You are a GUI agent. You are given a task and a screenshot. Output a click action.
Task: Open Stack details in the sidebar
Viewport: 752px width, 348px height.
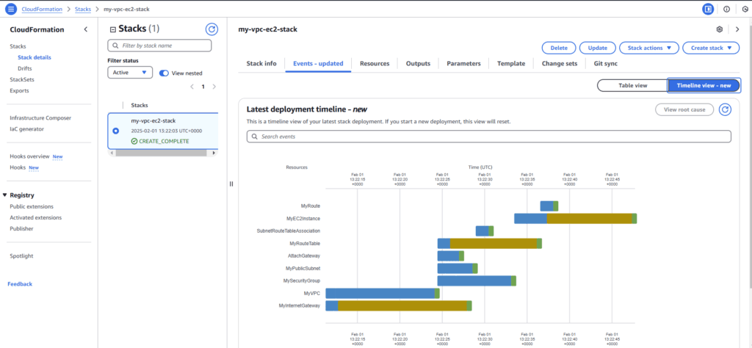pos(34,57)
